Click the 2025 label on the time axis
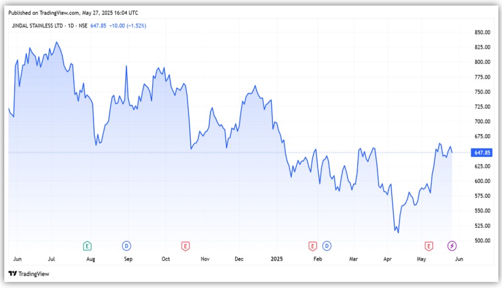Screen dimensions: 502x288 tap(277, 259)
